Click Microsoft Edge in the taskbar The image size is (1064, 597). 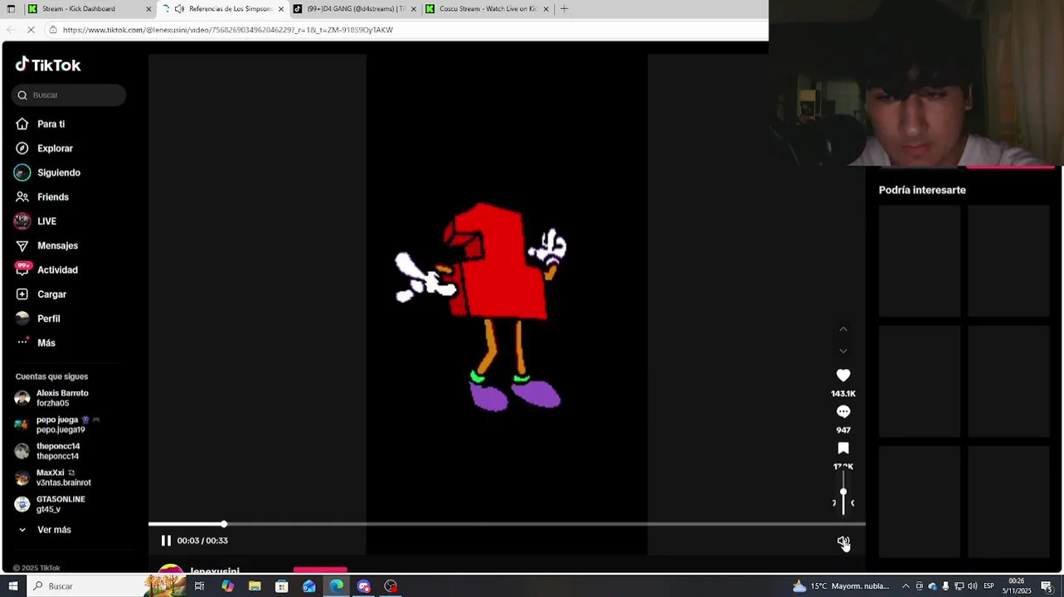(336, 586)
